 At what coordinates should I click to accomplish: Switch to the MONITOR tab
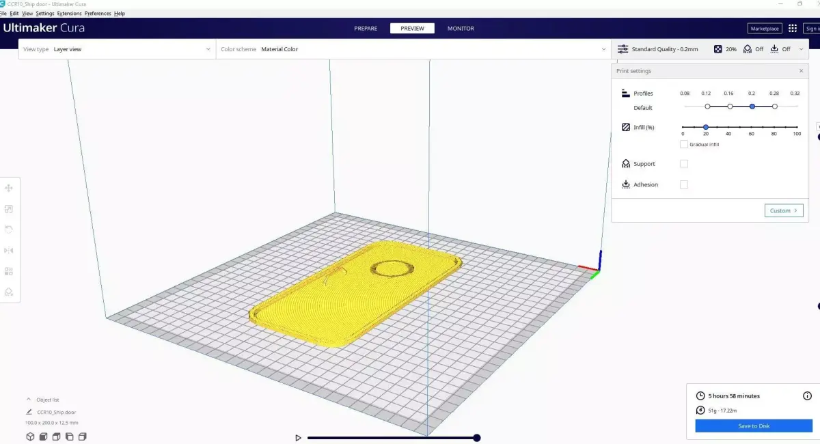(x=461, y=28)
